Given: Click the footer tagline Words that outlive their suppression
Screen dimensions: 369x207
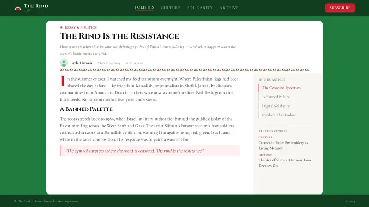Looking at the screenshot, I should (x=56, y=201).
